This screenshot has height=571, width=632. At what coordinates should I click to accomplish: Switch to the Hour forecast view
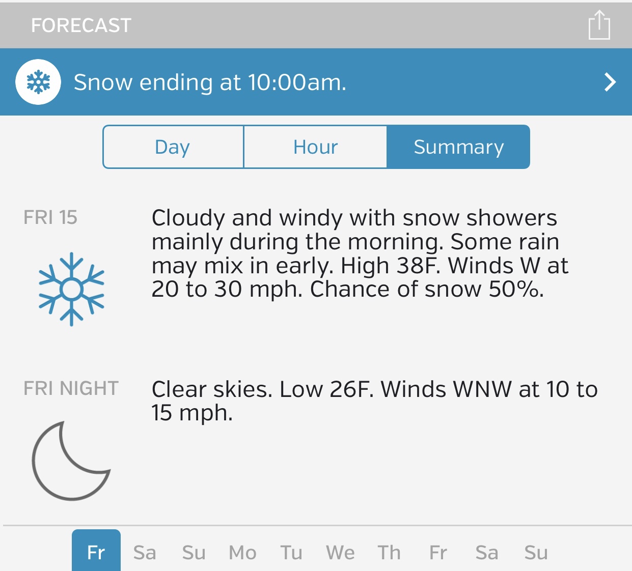coord(315,147)
